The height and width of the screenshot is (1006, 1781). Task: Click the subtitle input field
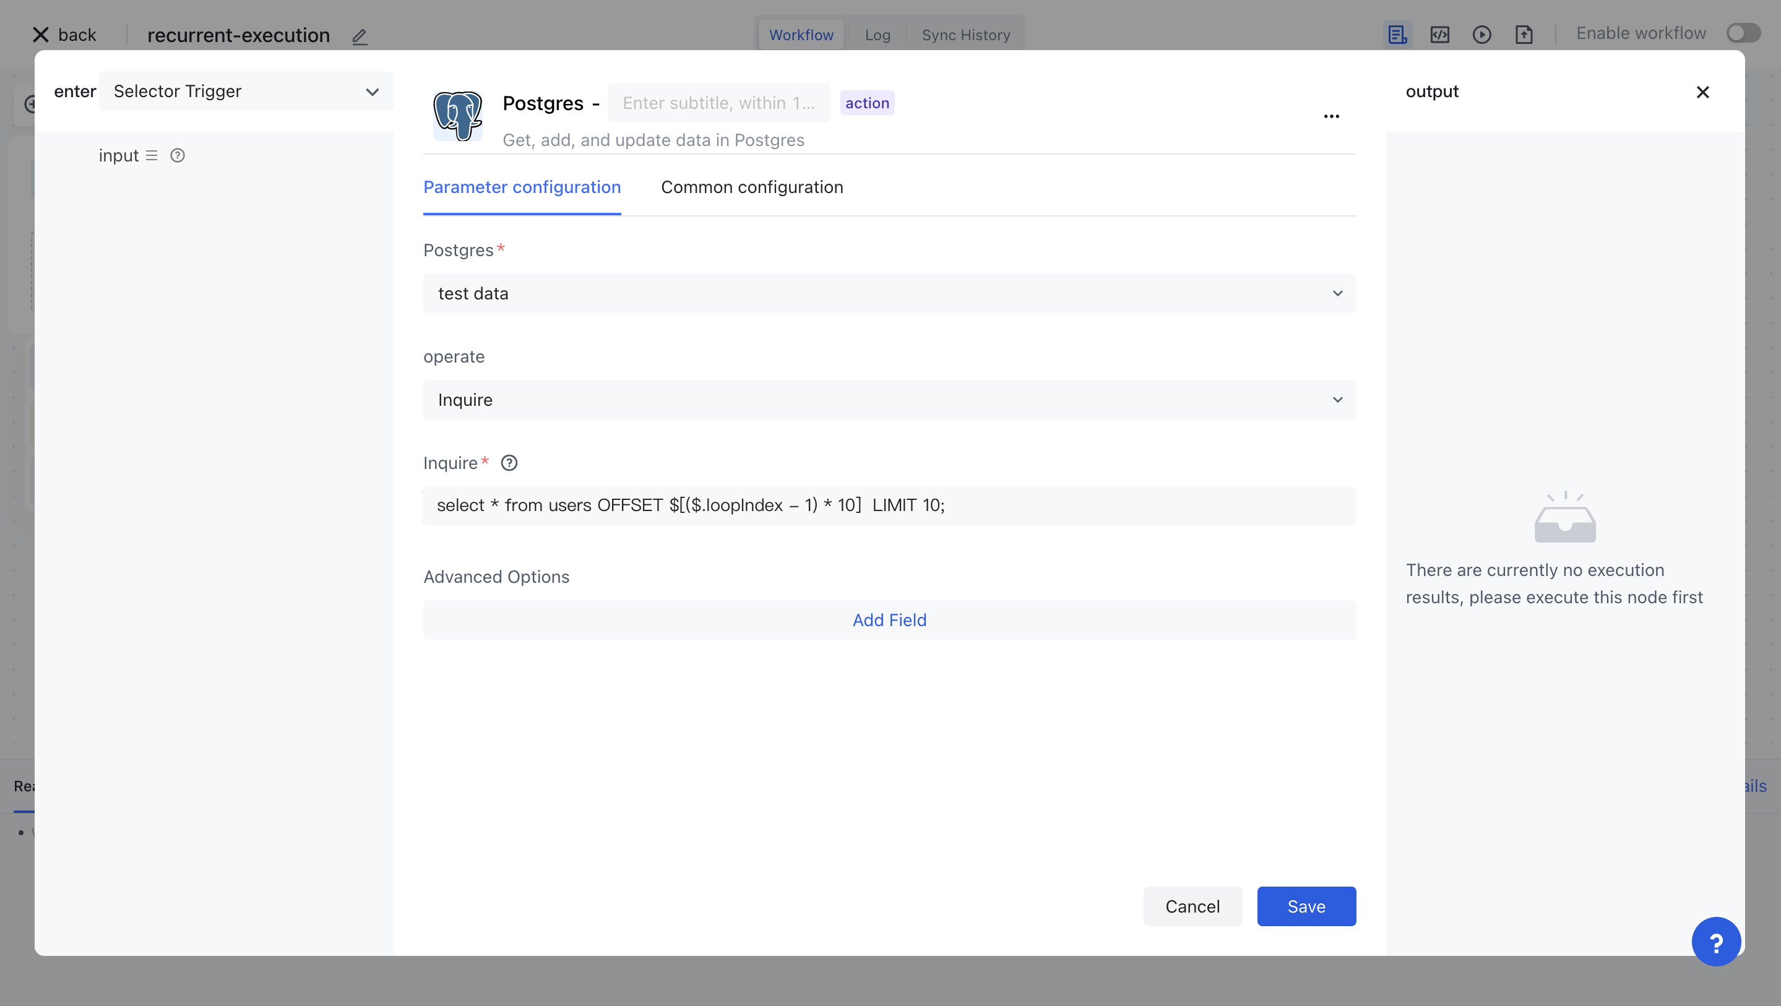tap(718, 103)
